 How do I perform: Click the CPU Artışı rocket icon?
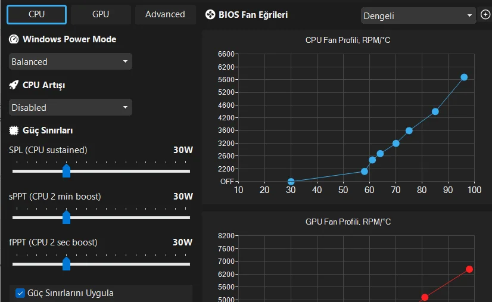[x=14, y=85]
